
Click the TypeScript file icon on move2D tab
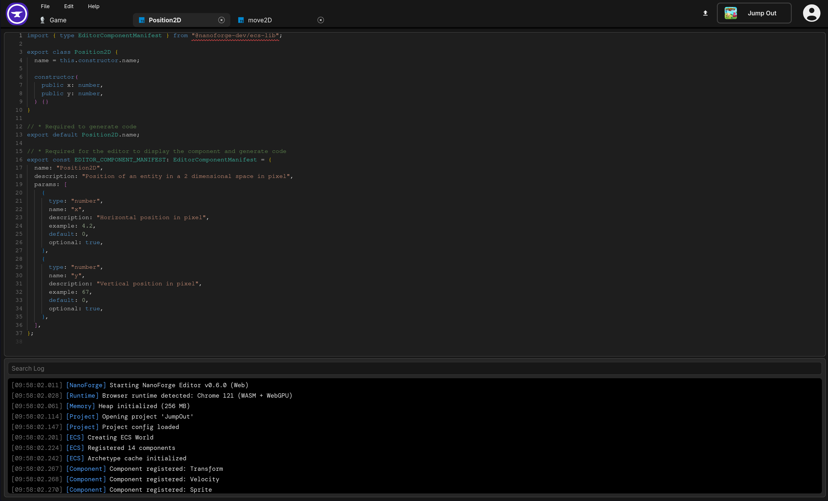click(x=241, y=20)
